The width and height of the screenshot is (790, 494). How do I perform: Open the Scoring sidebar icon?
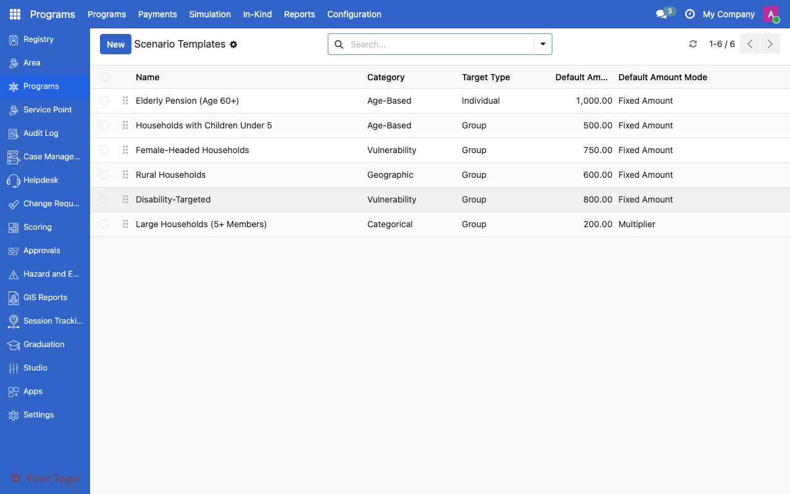click(x=14, y=227)
